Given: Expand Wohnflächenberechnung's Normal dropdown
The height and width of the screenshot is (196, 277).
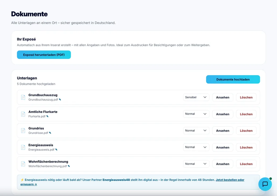Looking at the screenshot, I should [x=196, y=164].
